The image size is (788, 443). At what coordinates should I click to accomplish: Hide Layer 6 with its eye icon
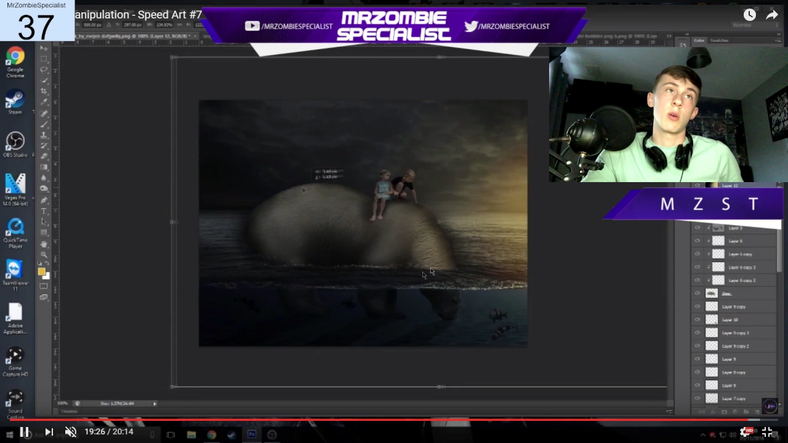pyautogui.click(x=698, y=241)
